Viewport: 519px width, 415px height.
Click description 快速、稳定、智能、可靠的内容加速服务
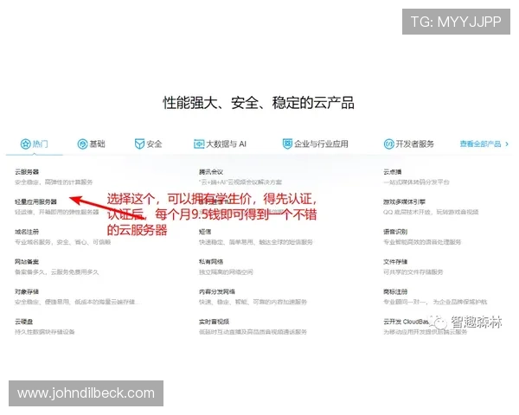[253, 302]
